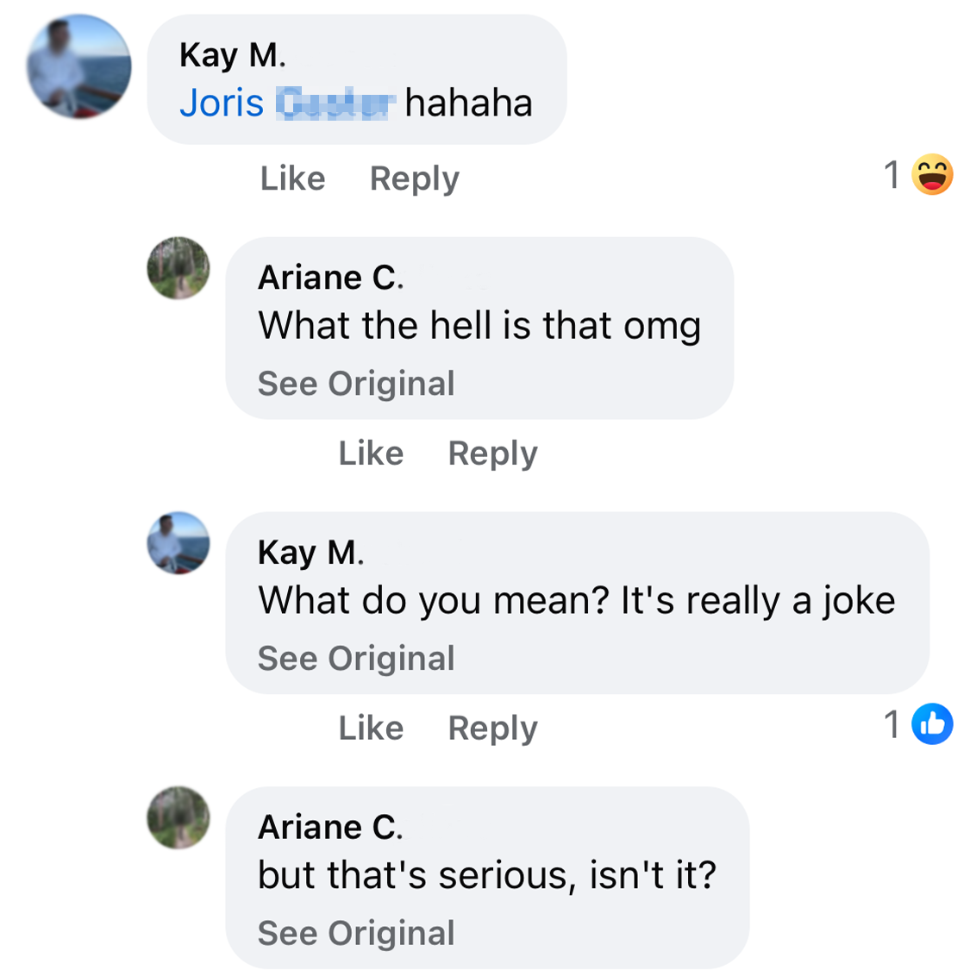The image size is (970, 970).
Task: Reply to Kay M.'s hahaha comment
Action: pyautogui.click(x=414, y=178)
